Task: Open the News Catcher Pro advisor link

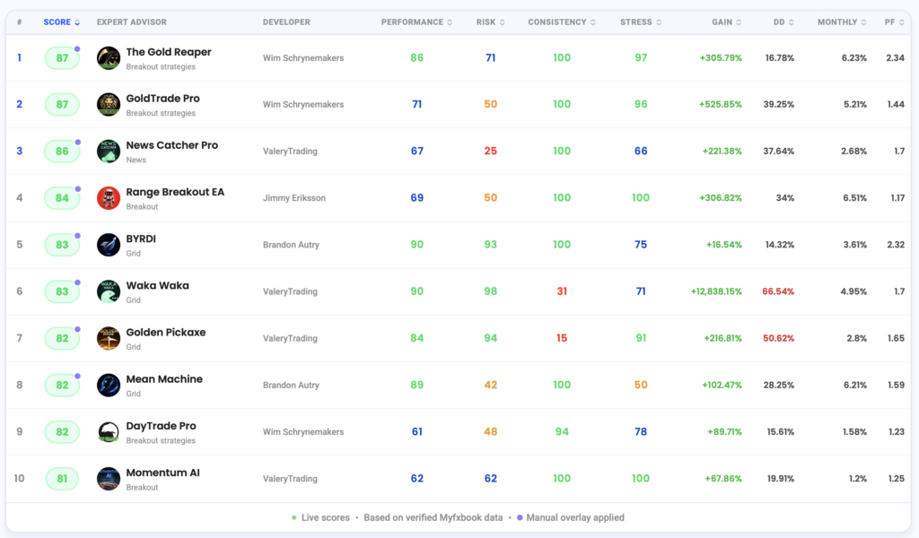Action: (171, 145)
